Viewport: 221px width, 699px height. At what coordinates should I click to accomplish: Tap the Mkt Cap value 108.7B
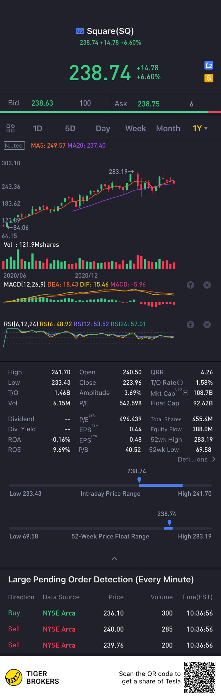203,393
